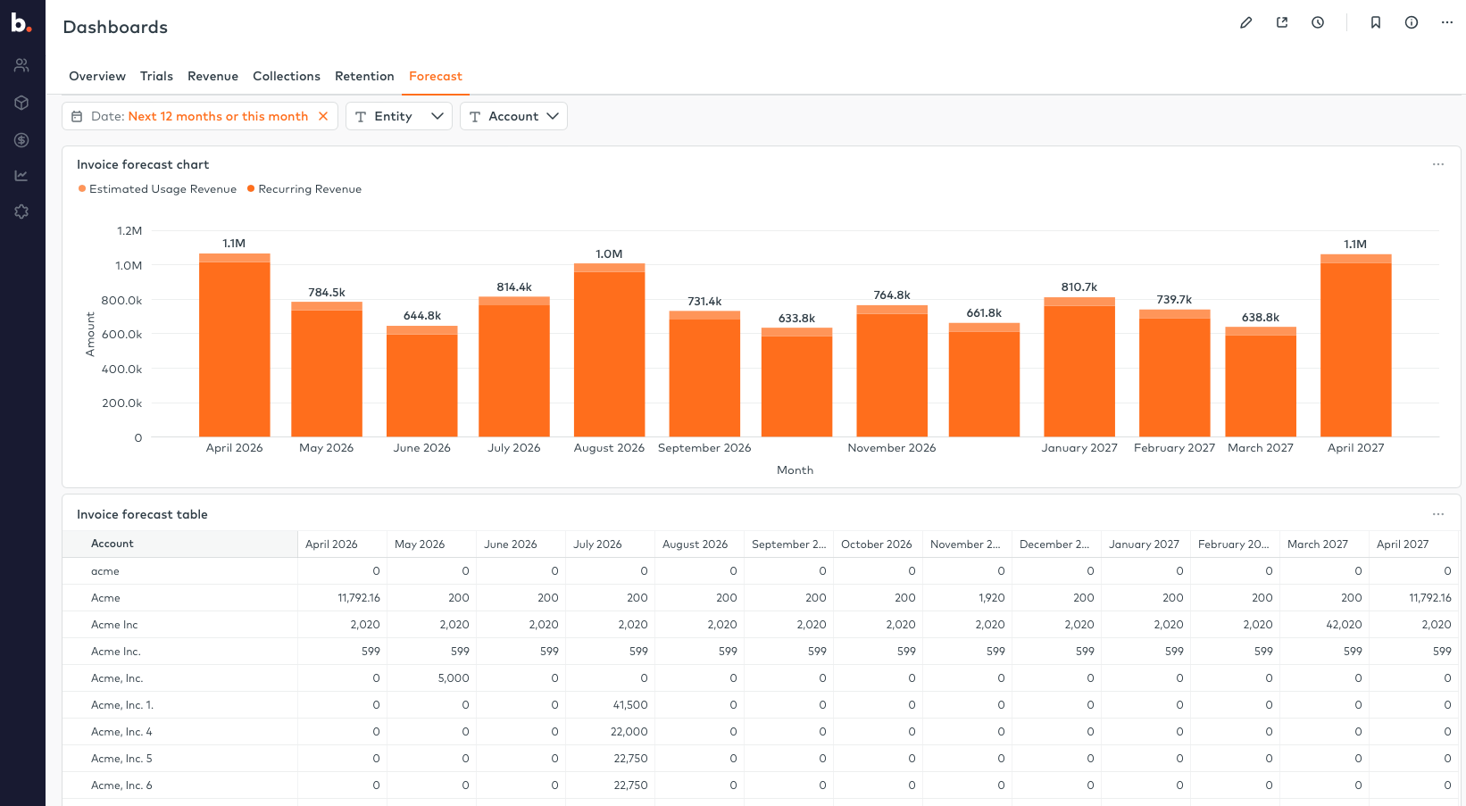Click the edit pencil icon on the dashboard
Image resolution: width=1466 pixels, height=806 pixels.
[1246, 22]
